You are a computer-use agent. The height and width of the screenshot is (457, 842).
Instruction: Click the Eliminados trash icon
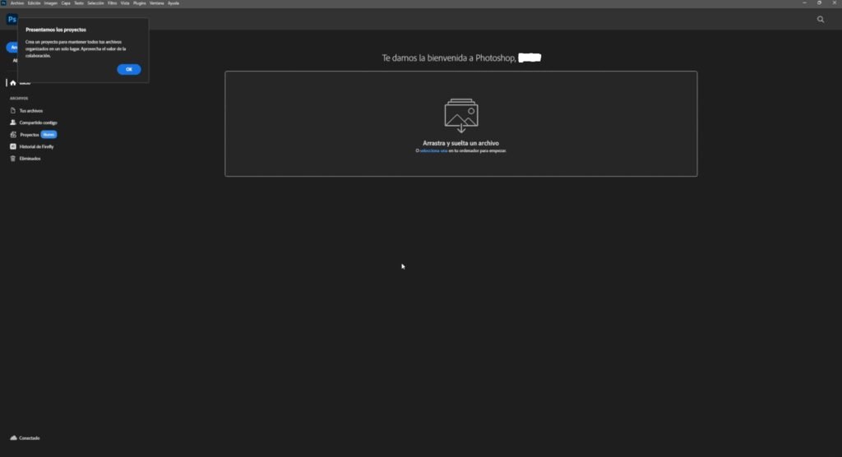[x=13, y=159]
